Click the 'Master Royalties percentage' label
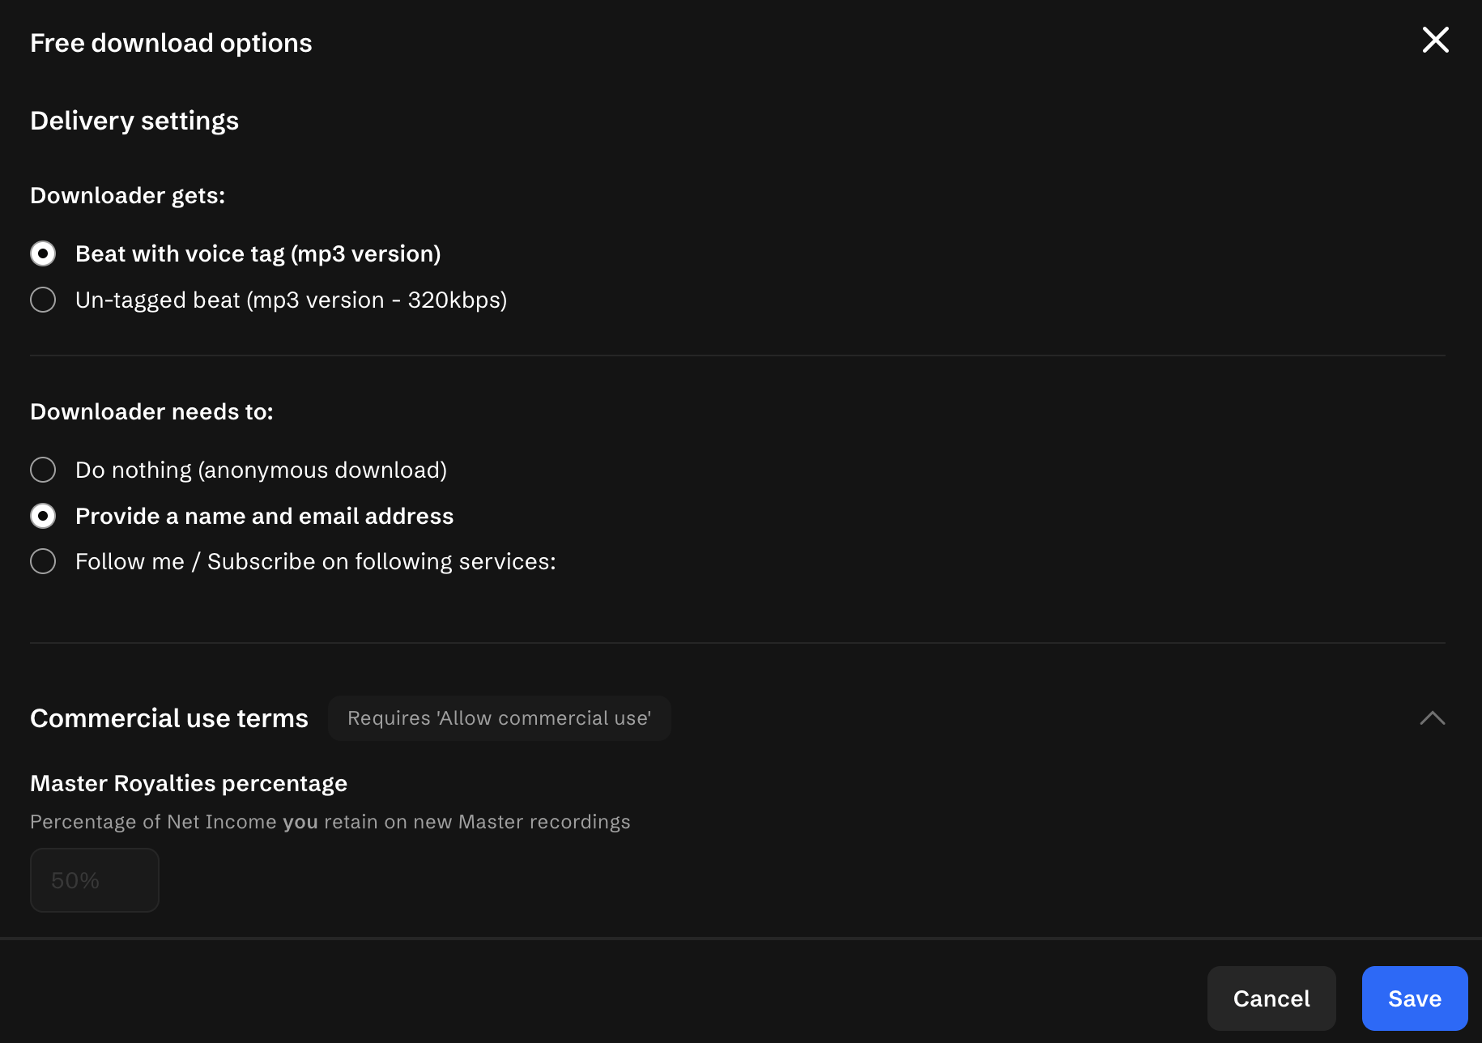This screenshot has width=1482, height=1043. 188,783
